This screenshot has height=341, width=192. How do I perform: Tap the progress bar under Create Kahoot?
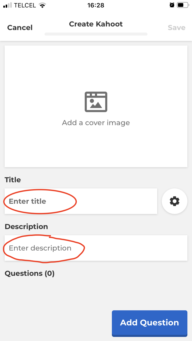(x=96, y=34)
